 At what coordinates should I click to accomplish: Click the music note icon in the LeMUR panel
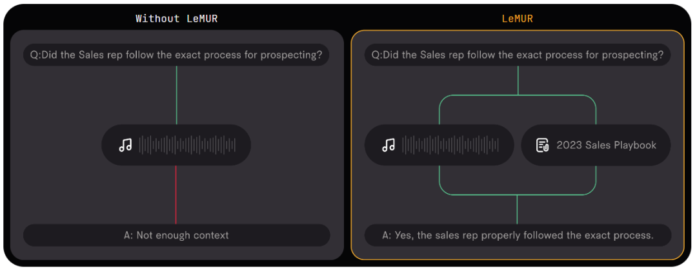coord(389,146)
